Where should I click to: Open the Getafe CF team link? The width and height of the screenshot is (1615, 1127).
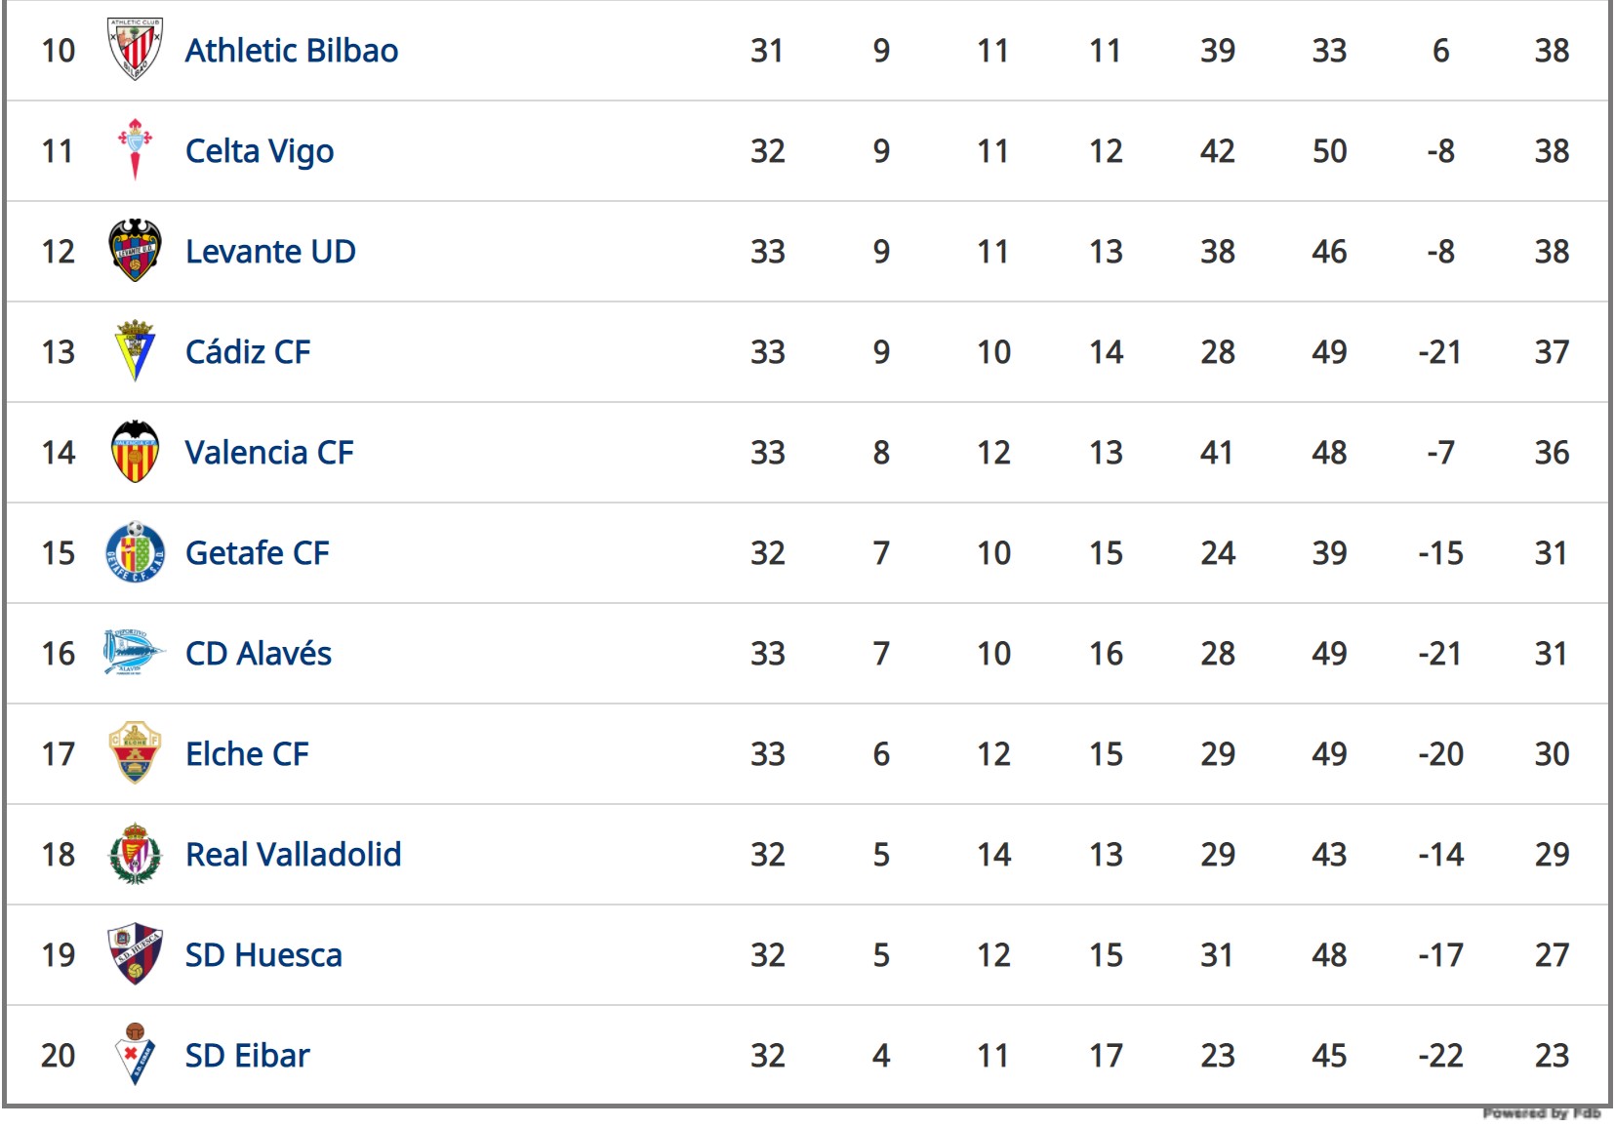258,553
